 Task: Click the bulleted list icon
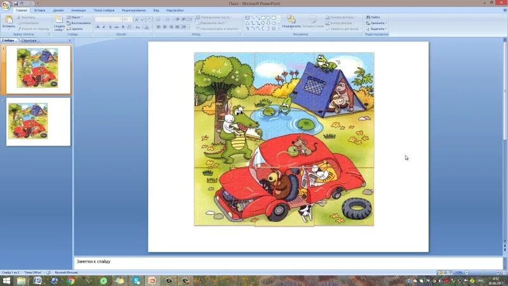click(x=159, y=20)
